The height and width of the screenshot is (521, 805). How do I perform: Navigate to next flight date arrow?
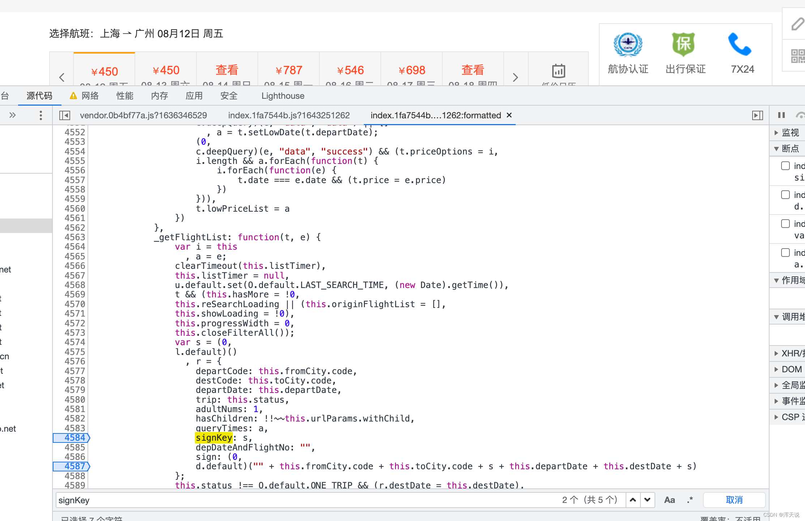tap(516, 76)
